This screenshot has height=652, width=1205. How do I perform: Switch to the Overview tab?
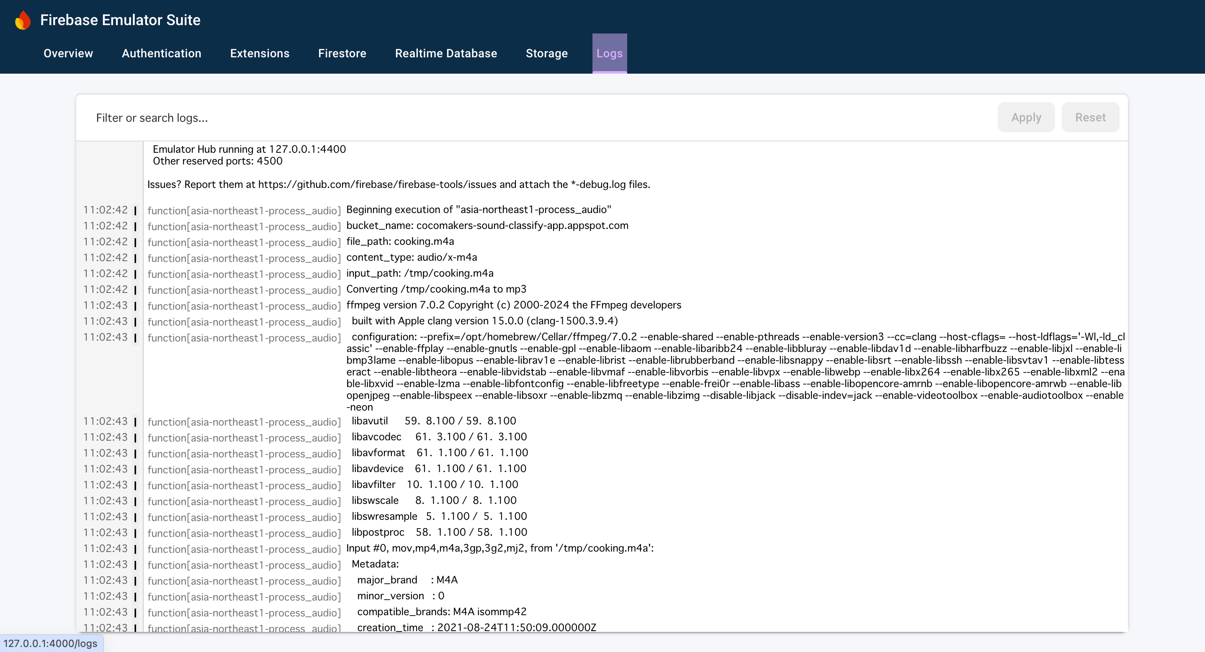pyautogui.click(x=68, y=53)
